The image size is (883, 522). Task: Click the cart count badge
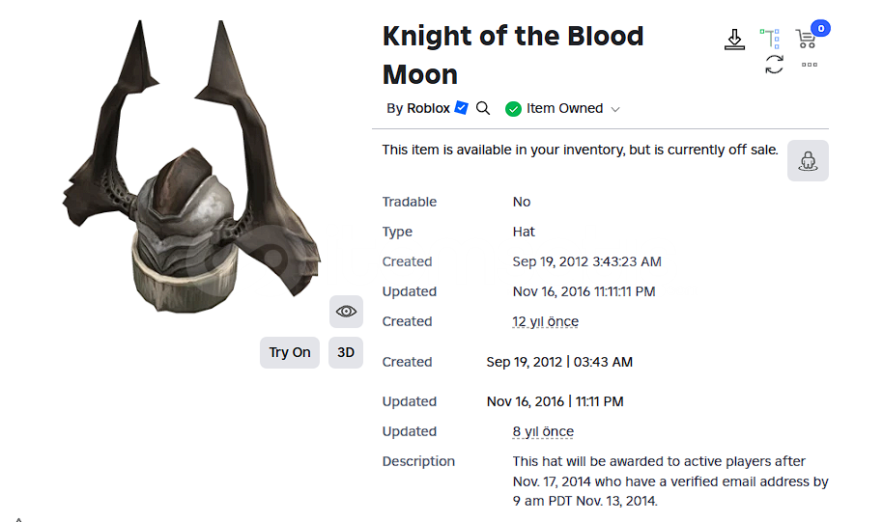[x=820, y=28]
